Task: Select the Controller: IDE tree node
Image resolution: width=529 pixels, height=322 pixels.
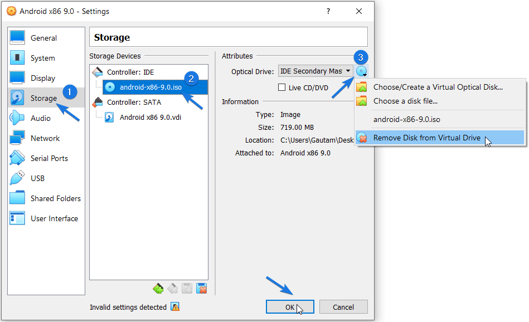Action: click(x=130, y=72)
